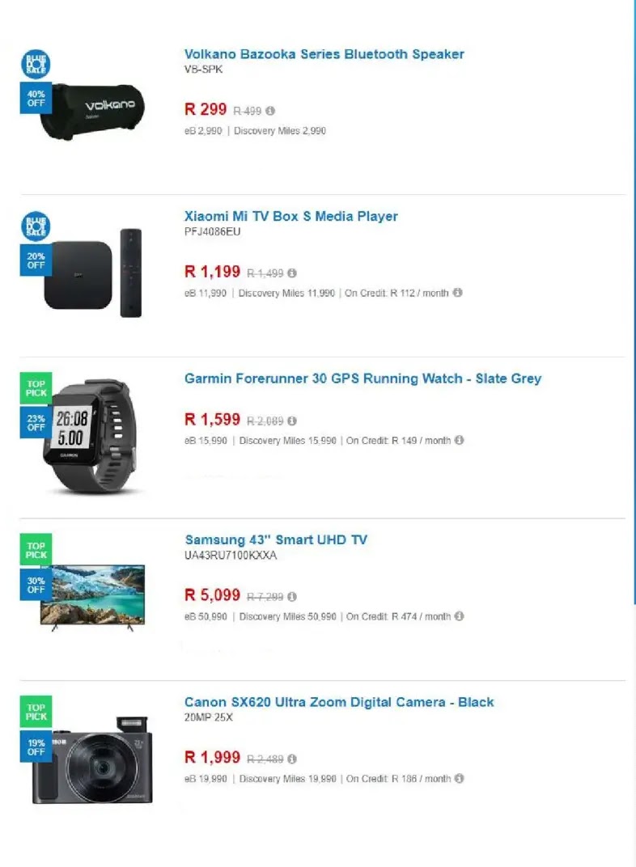
Task: Click the blue vertical scrollbar on the right edge
Action: pos(634,302)
